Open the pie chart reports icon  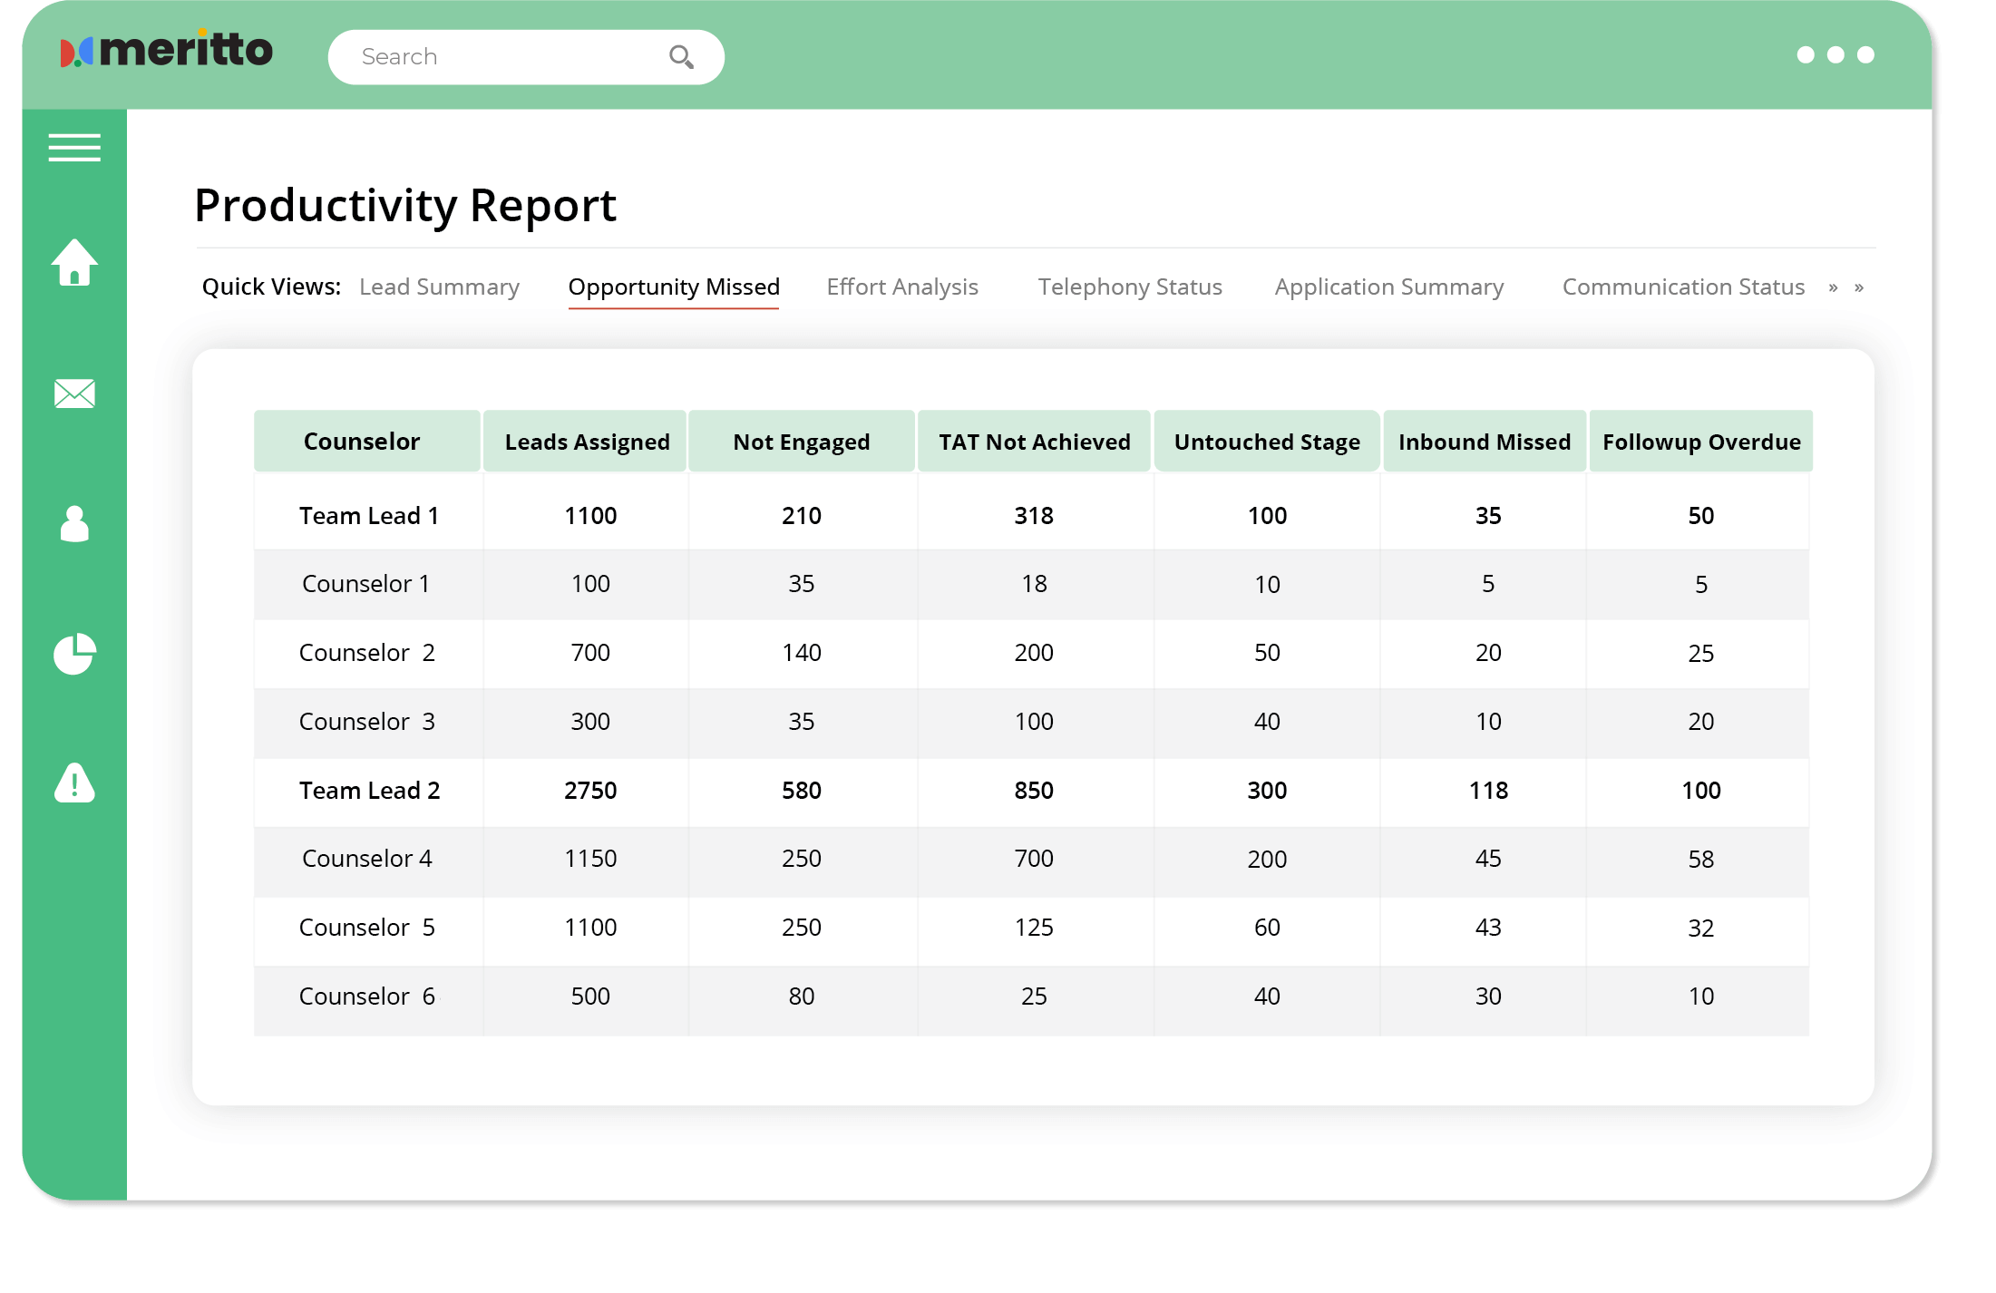74,654
